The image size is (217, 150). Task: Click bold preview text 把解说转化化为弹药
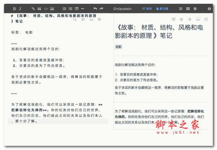click(159, 114)
